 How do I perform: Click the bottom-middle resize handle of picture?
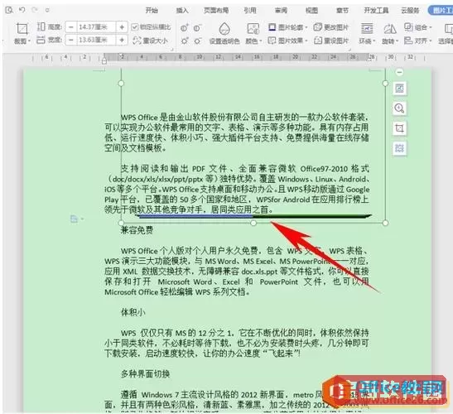(x=253, y=223)
